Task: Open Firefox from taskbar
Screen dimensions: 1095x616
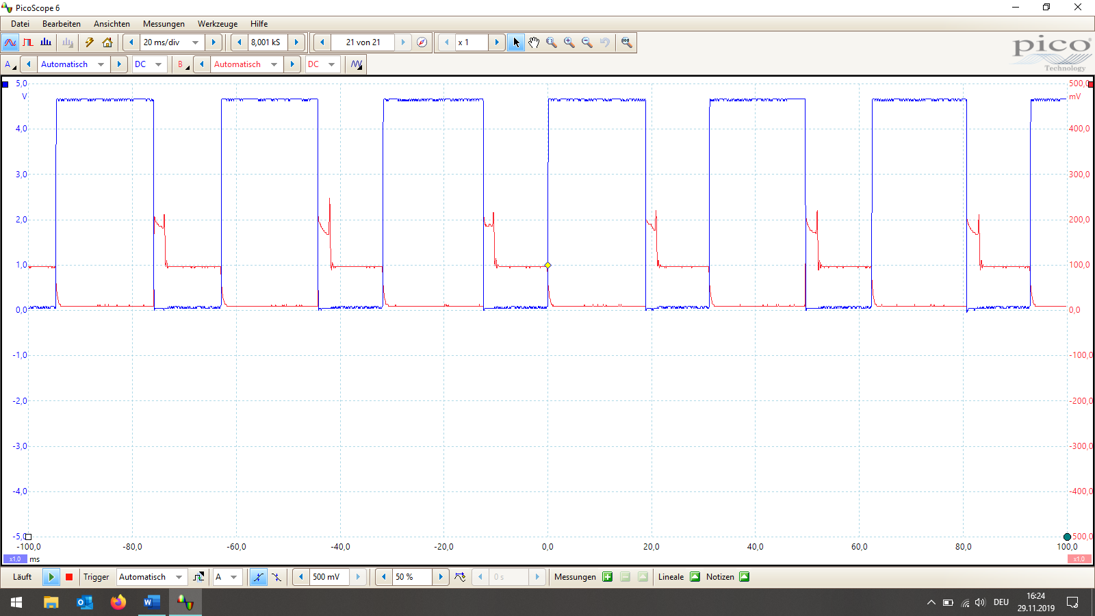Action: coord(118,602)
